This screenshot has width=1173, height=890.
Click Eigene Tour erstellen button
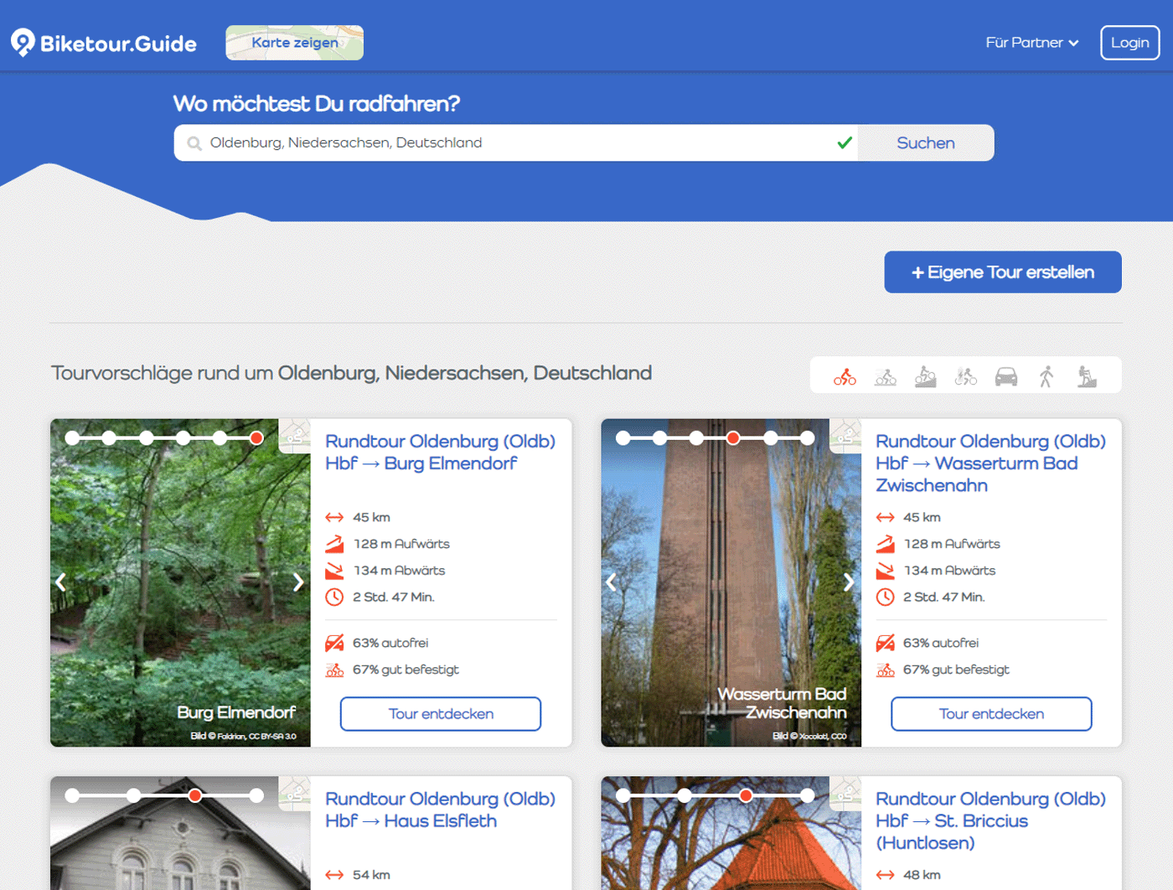(1002, 272)
